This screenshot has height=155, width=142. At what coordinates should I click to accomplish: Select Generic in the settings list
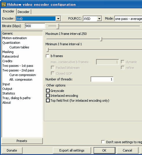tap(22, 33)
